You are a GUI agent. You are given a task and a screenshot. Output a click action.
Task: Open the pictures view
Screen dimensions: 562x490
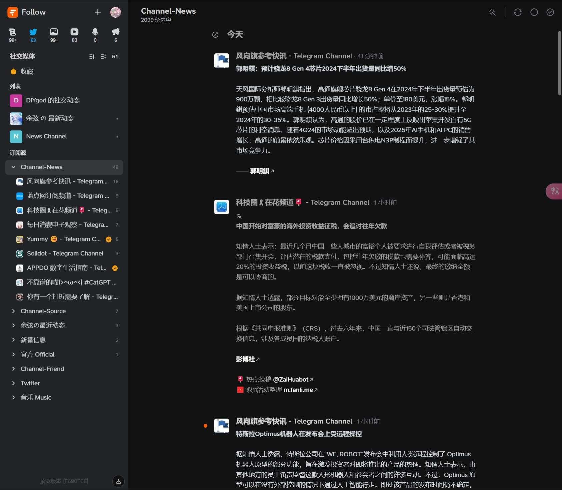pyautogui.click(x=54, y=32)
